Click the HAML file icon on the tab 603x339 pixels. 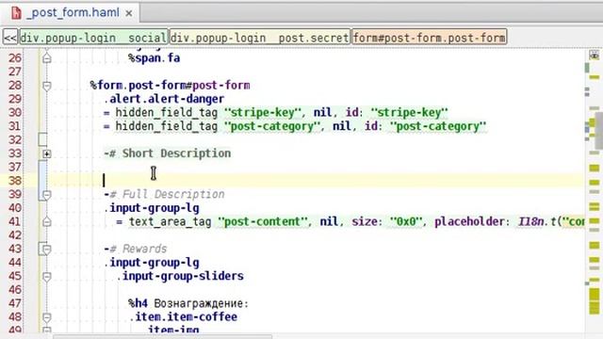click(16, 12)
